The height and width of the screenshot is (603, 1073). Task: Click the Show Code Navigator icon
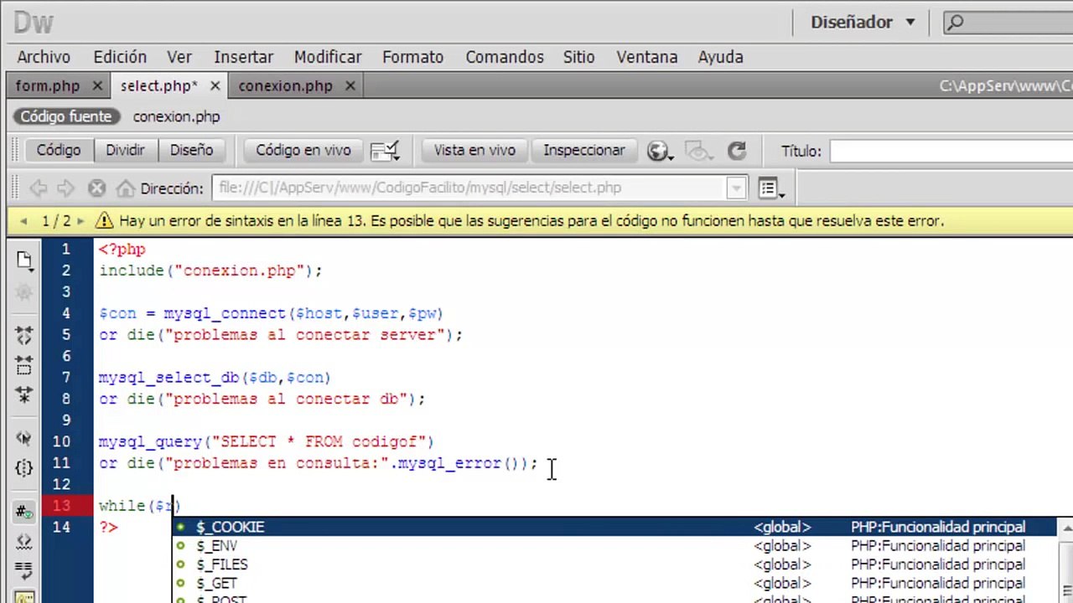pos(23,292)
